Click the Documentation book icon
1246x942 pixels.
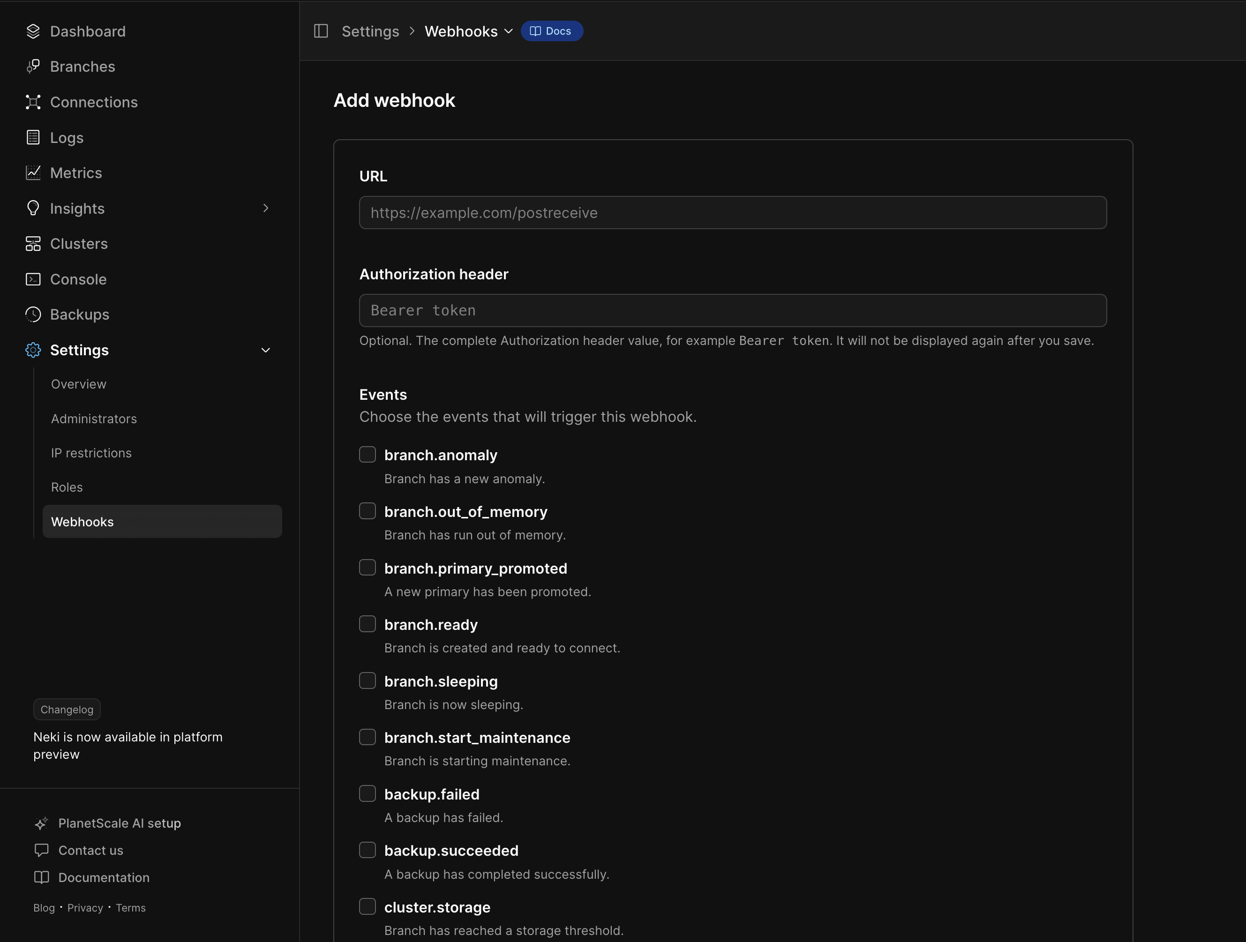click(x=41, y=877)
